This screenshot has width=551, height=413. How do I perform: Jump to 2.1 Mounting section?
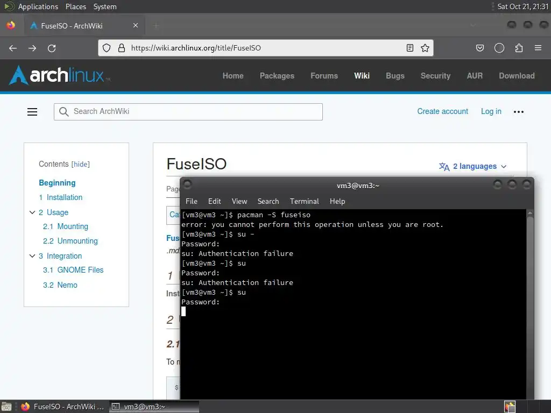click(65, 226)
